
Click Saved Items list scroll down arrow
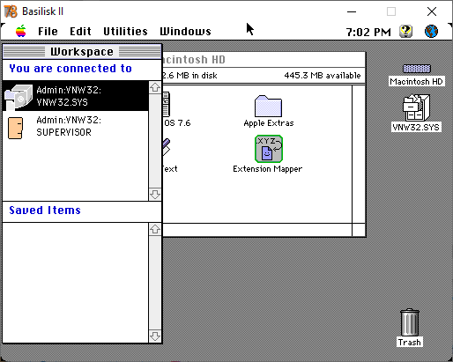point(155,336)
